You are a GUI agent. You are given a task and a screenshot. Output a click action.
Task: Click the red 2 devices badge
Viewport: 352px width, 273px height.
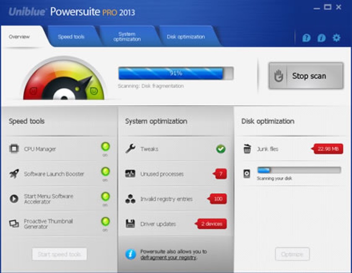click(x=211, y=224)
